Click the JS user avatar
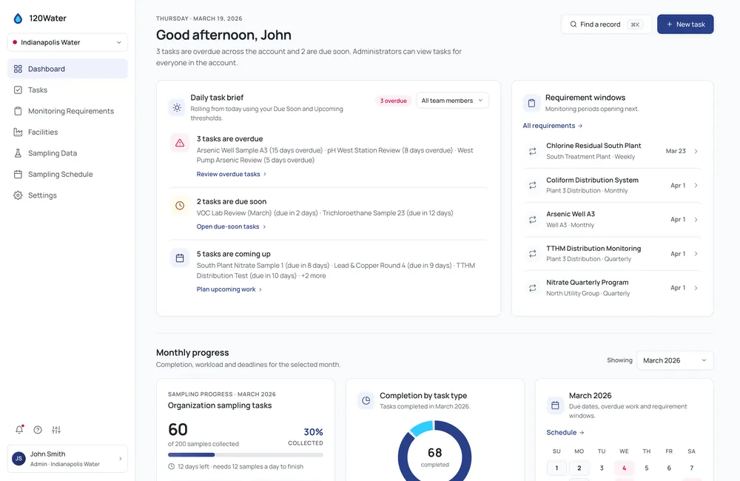 19,458
